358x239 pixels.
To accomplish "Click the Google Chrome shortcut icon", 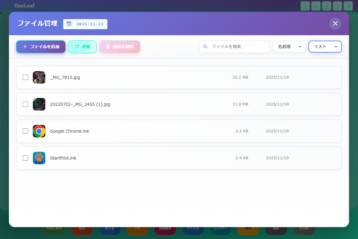I will tap(39, 131).
